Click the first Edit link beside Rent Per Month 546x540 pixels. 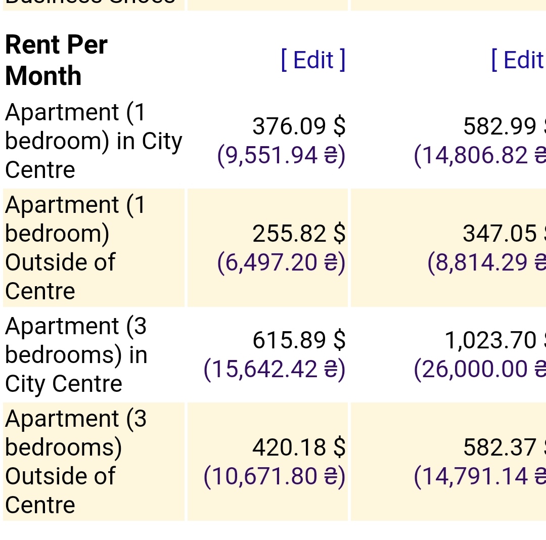[x=313, y=60]
